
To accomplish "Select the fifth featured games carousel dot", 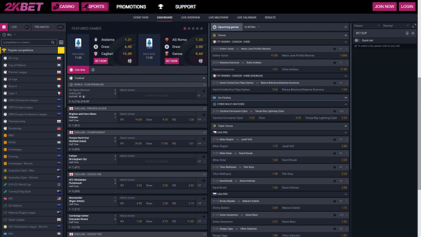I will click(202, 28).
